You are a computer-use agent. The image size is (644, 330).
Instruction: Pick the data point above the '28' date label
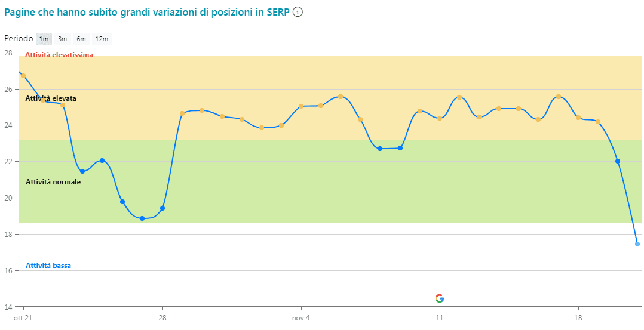(162, 208)
